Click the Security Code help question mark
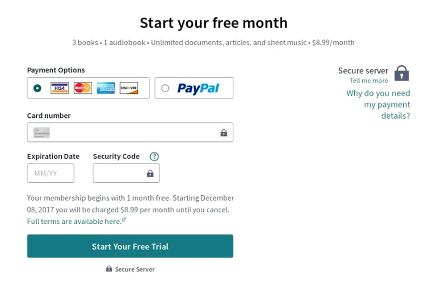This screenshot has width=428, height=301. 154,157
